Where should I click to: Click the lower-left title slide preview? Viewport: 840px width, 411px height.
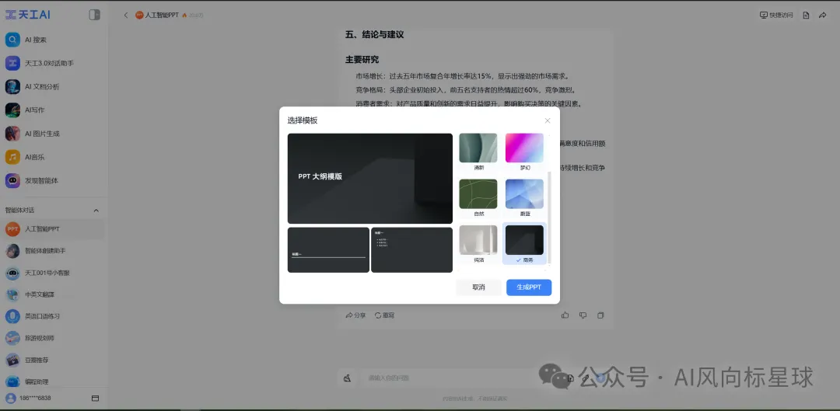coord(328,250)
